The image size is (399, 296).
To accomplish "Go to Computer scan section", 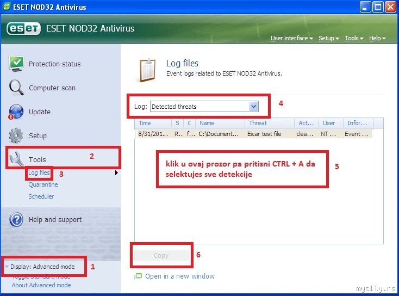I will pos(52,88).
